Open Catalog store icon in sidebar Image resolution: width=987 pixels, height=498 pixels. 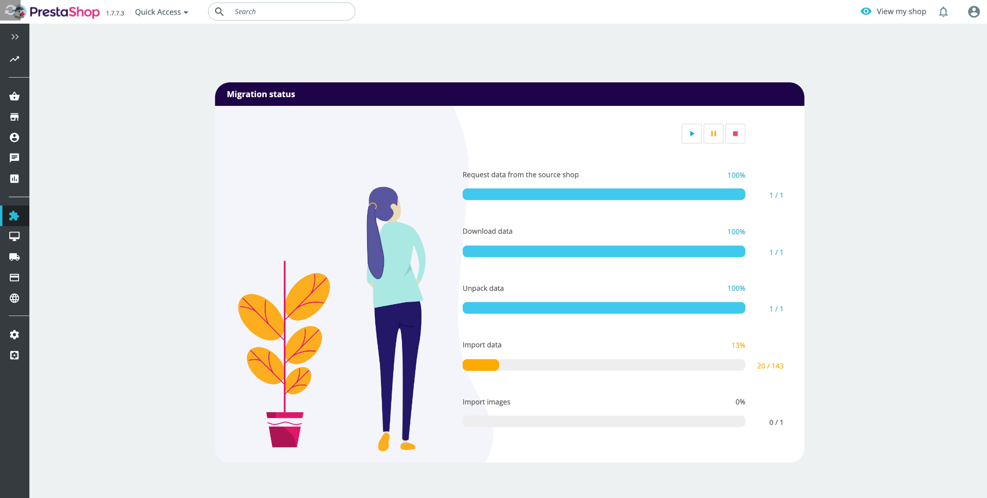tap(14, 117)
